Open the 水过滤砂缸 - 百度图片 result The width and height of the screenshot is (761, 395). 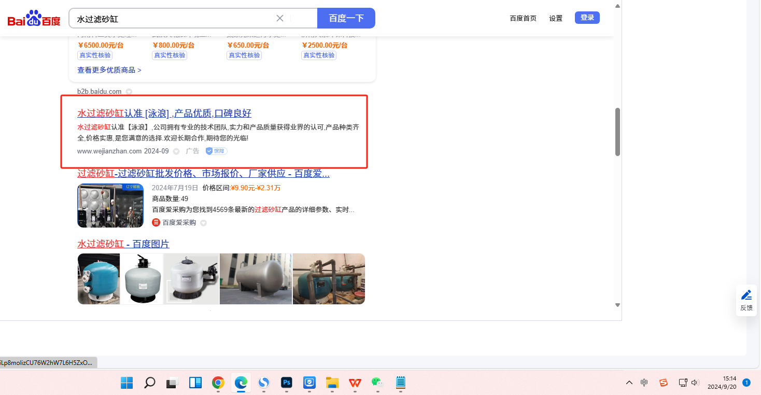[123, 244]
